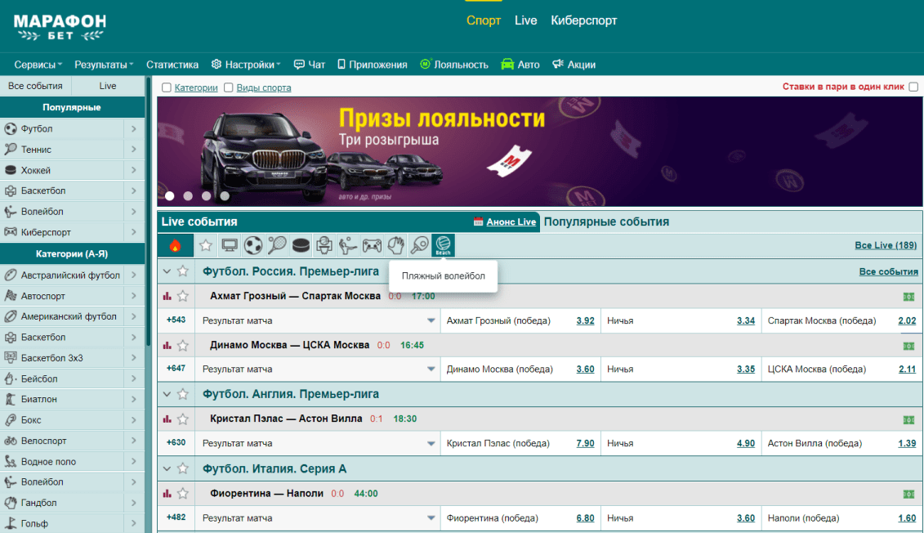The image size is (924, 533).
Task: Filter live events by volleyball player icon
Action: click(x=348, y=245)
